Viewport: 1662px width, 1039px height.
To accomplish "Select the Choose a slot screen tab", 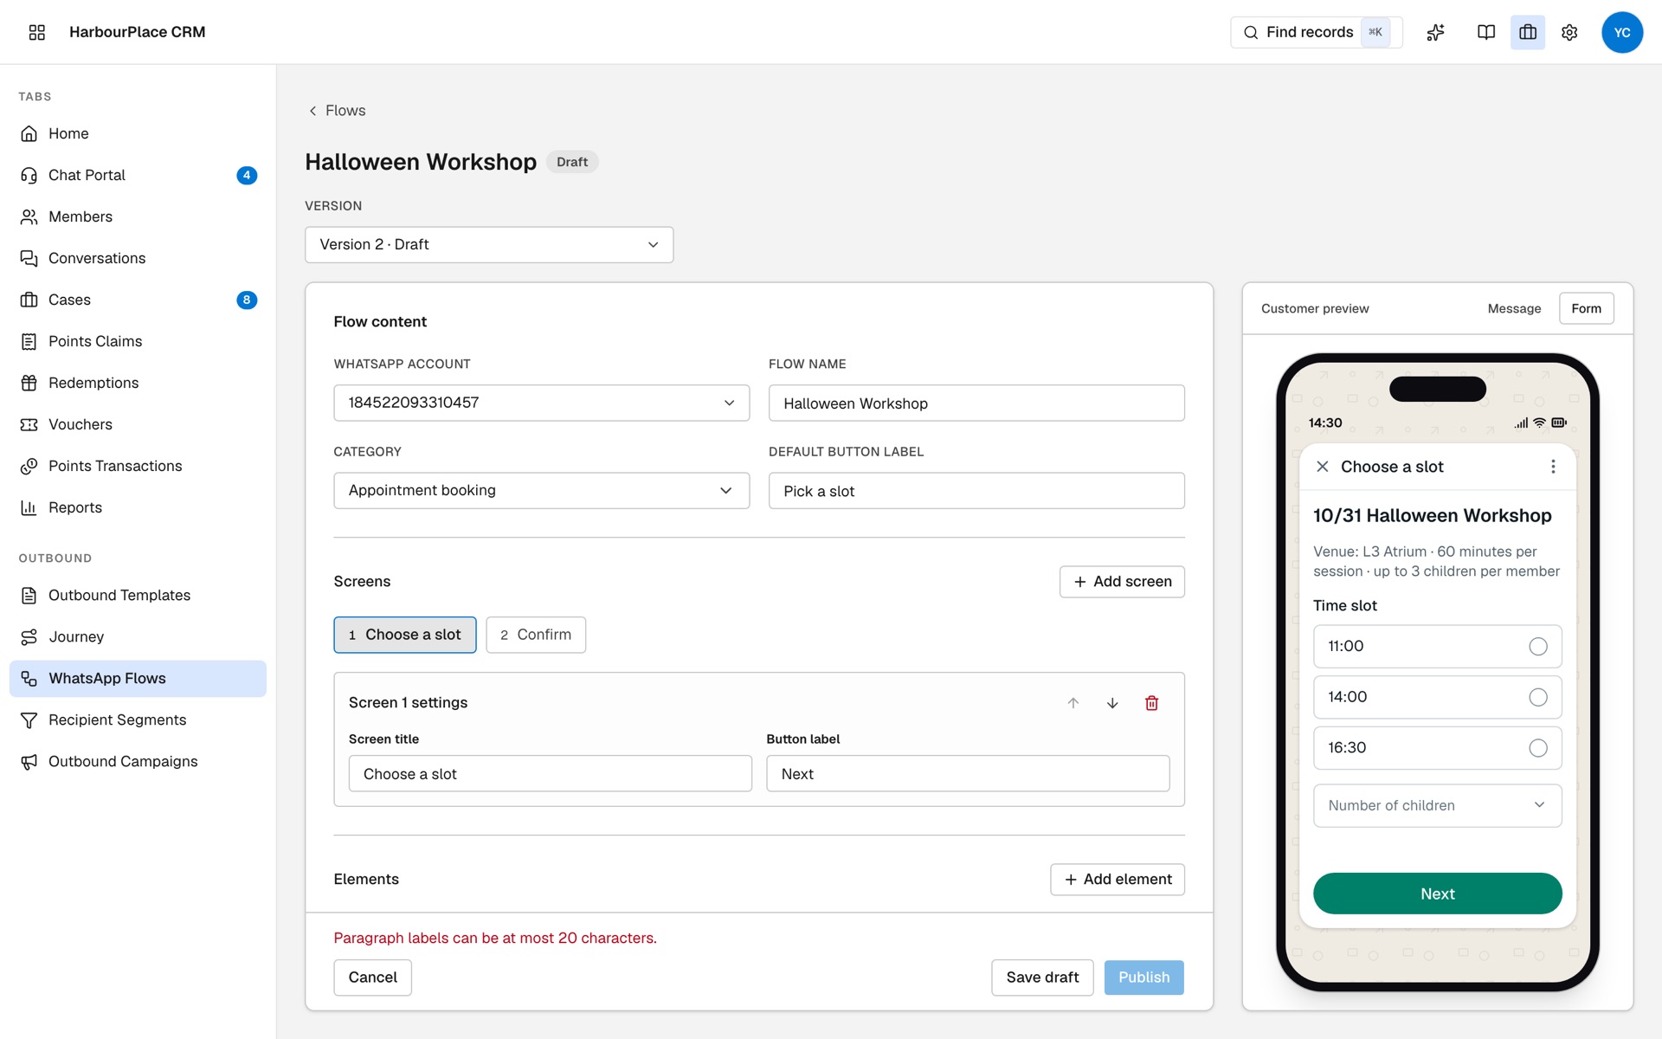I will (405, 635).
